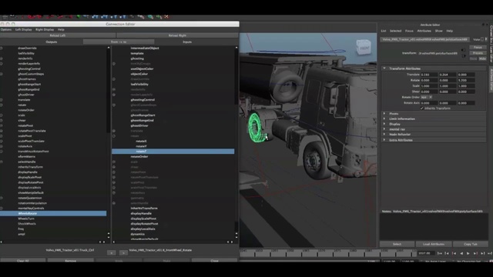
Task: Click the Remove button
Action: coord(70,261)
